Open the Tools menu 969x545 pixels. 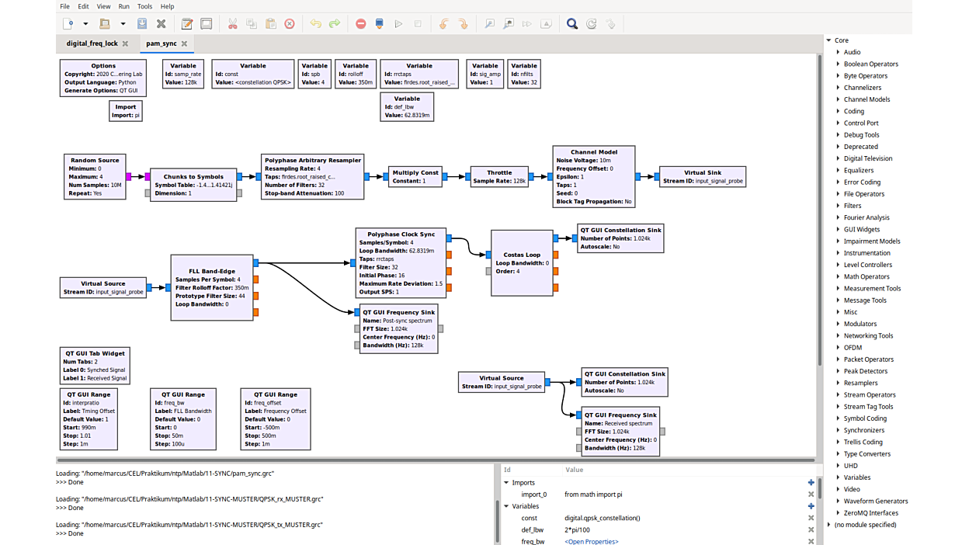click(144, 6)
